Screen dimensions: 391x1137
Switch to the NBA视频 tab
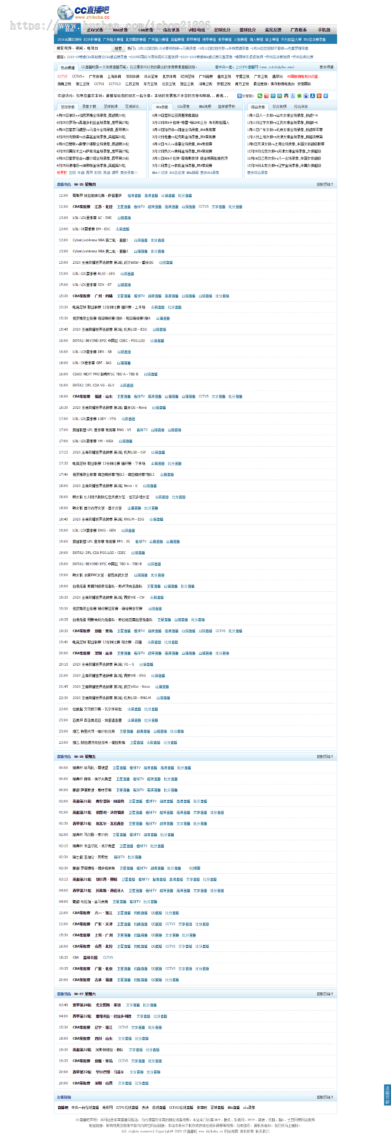tap(205, 106)
